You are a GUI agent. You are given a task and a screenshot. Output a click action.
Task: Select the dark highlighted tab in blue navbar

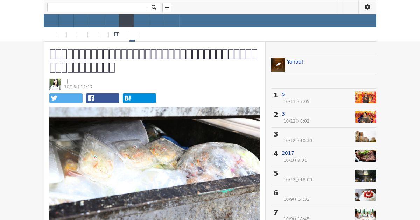(126, 21)
